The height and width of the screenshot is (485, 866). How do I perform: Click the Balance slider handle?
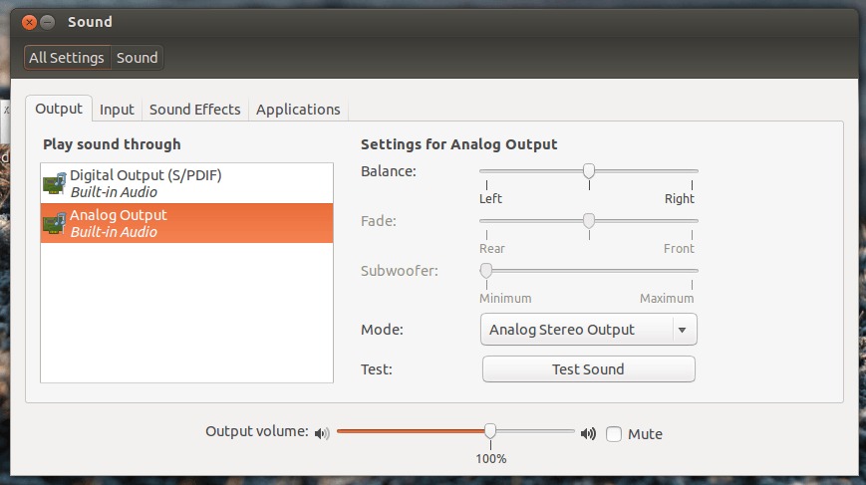[589, 171]
